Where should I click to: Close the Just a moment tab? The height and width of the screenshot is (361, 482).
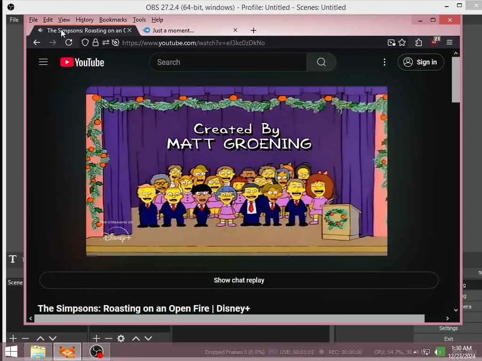click(235, 30)
